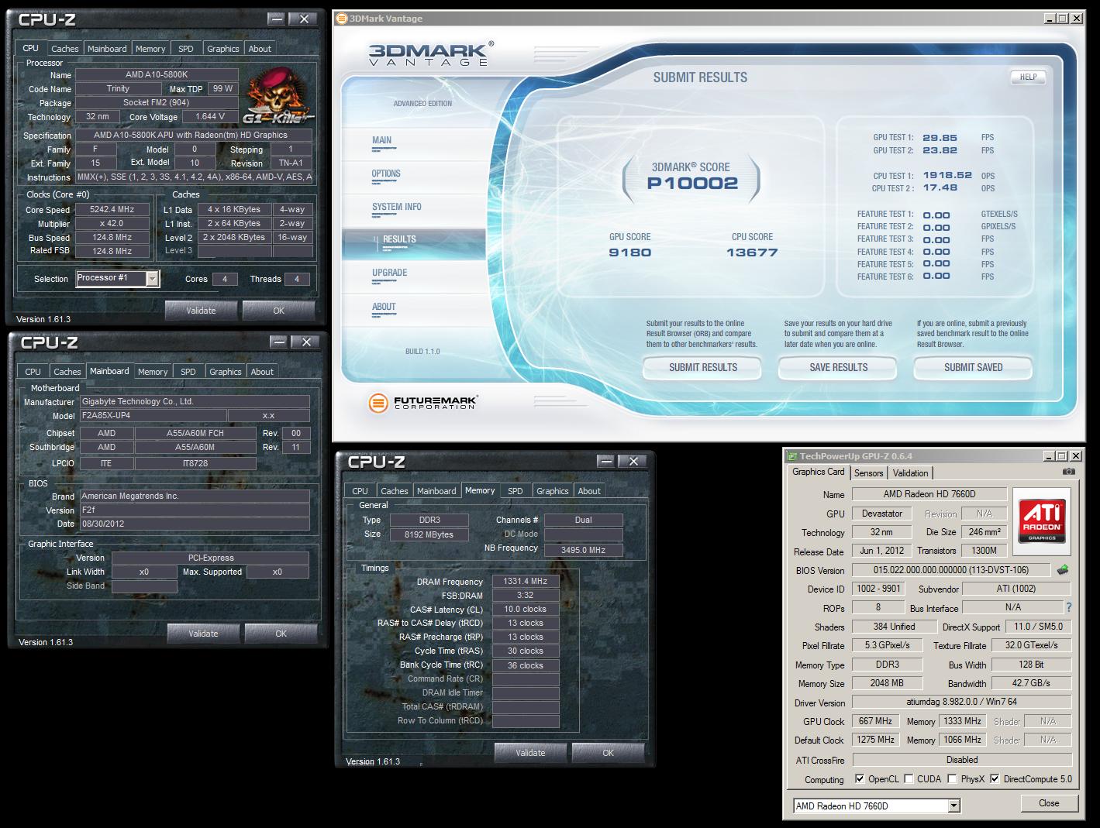
Task: Select System Info in 3DMark sidebar
Action: 397,207
